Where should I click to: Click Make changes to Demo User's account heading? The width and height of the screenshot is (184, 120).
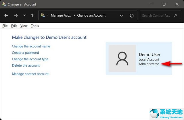[x=49, y=37]
